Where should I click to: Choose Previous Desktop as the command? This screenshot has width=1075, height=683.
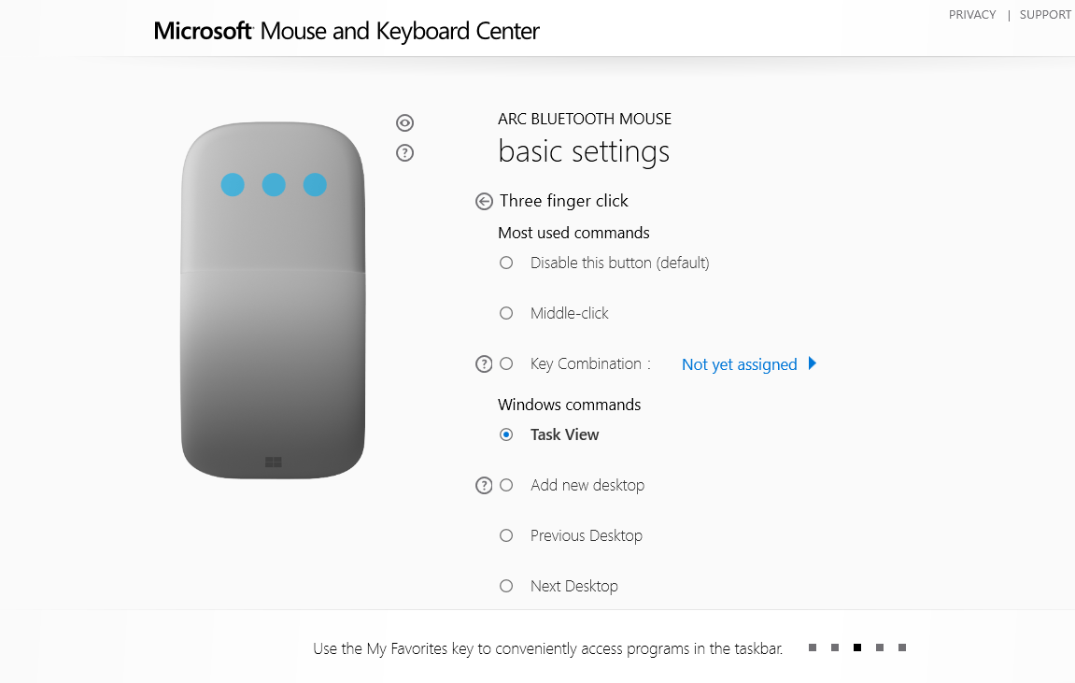(506, 535)
